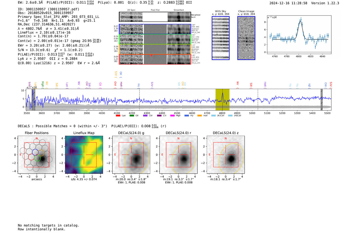
Task: Click the Primary Spec_Slot_IFU_AMP line
Action: (59, 17)
